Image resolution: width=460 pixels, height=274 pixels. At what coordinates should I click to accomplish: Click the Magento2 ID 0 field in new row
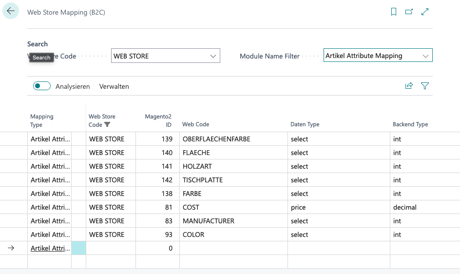157,248
